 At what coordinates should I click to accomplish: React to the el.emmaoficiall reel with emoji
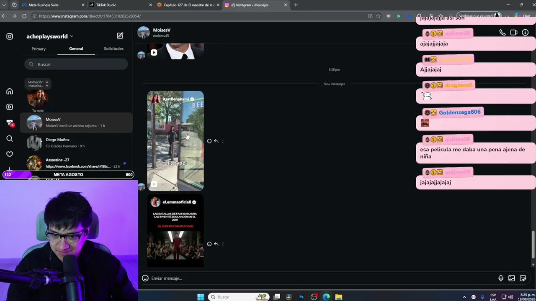(209, 244)
